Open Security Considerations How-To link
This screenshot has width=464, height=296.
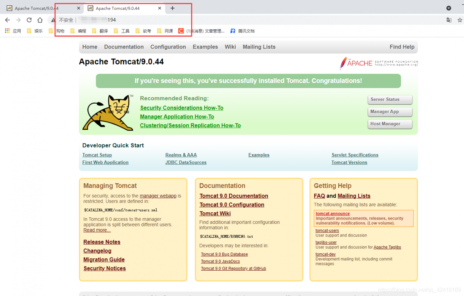pyautogui.click(x=182, y=108)
